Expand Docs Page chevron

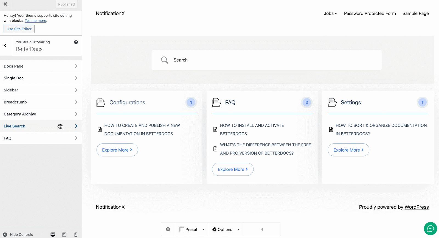pyautogui.click(x=76, y=66)
